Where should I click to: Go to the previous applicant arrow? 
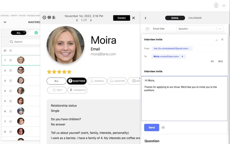[x=77, y=20]
